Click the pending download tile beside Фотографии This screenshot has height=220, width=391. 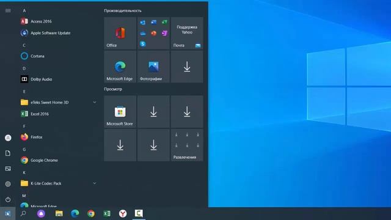tap(187, 67)
